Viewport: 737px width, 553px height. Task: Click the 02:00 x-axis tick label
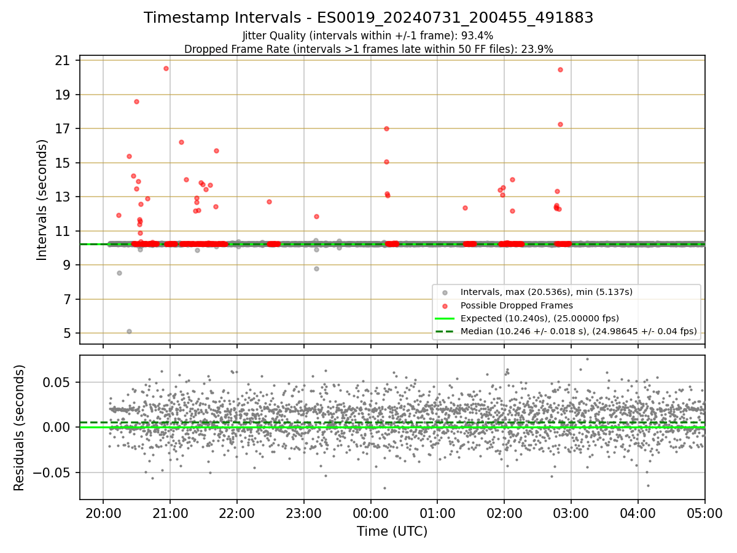point(504,513)
